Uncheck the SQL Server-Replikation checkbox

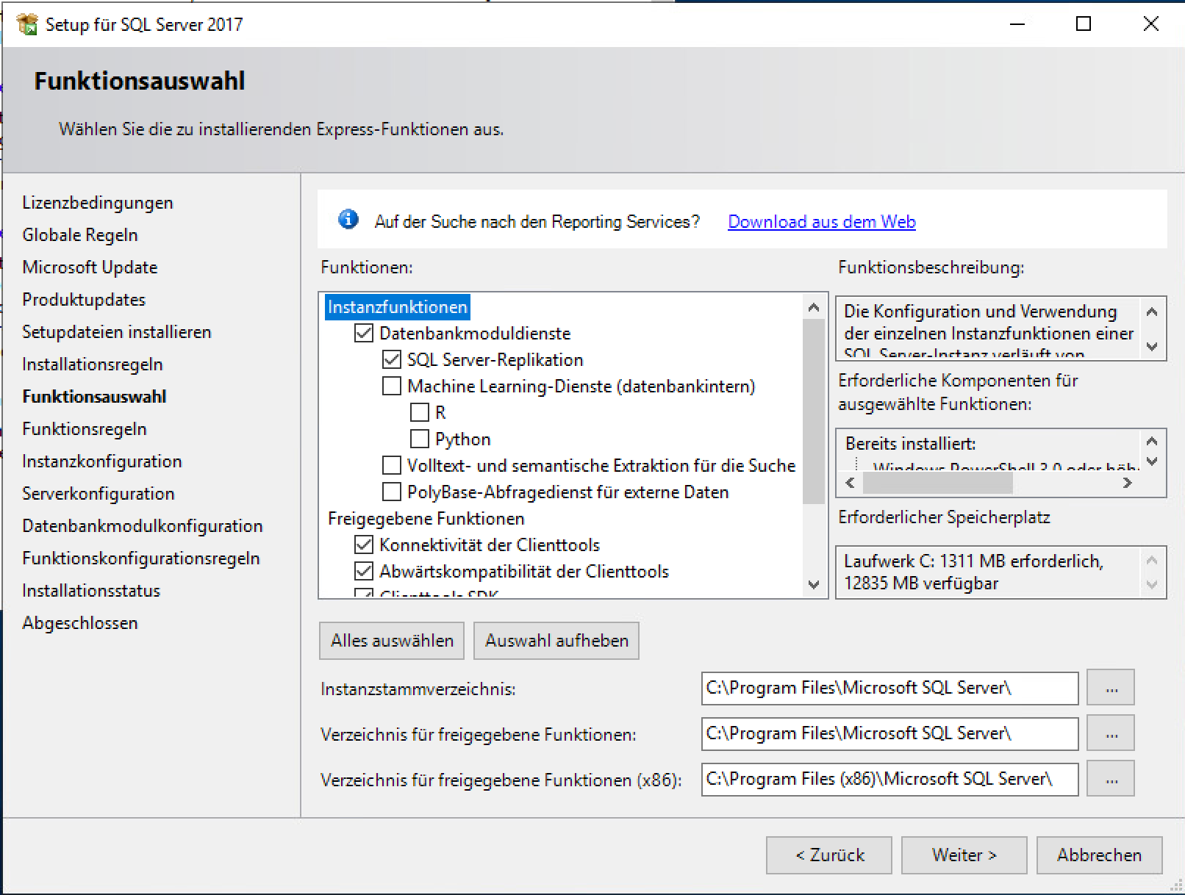[x=392, y=360]
